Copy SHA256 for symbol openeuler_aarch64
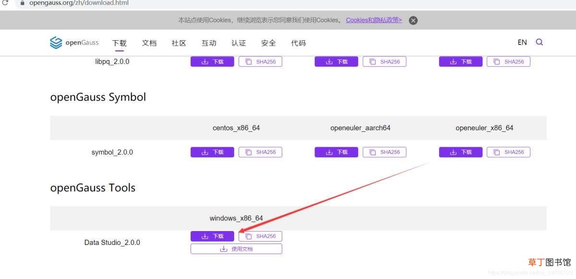This screenshot has height=279, width=576. pos(384,152)
